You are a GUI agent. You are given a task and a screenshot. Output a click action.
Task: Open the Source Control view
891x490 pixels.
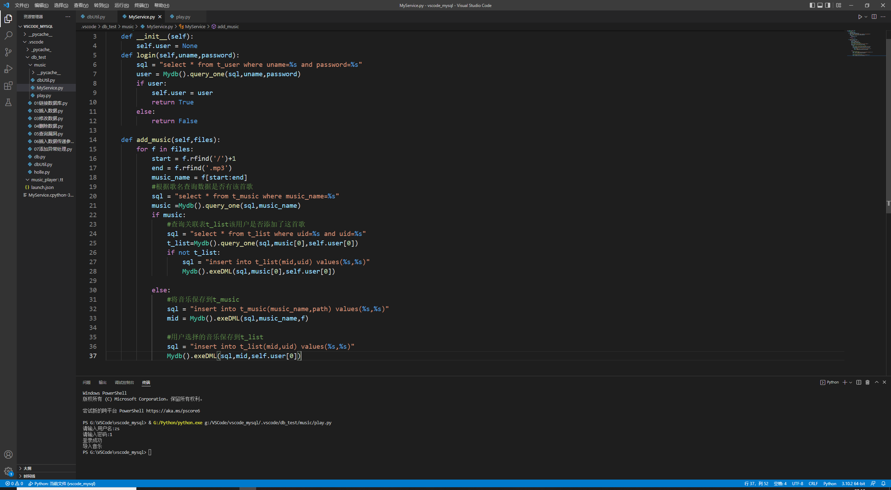tap(8, 52)
